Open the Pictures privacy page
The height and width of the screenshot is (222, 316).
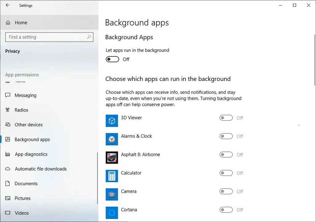tap(48, 198)
